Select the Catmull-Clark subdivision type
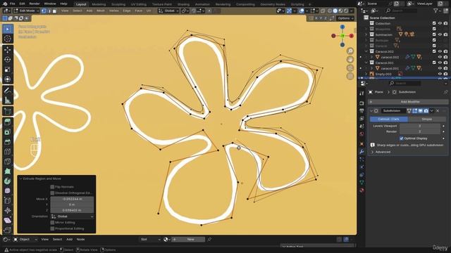The image size is (451, 253). (x=388, y=119)
